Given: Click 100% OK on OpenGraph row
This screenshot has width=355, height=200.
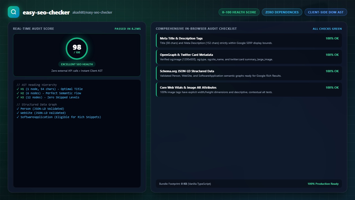Looking at the screenshot, I should pos(332,55).
